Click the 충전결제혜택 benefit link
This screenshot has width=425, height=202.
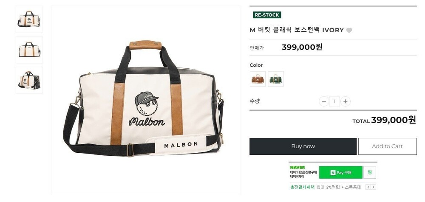click(302, 187)
